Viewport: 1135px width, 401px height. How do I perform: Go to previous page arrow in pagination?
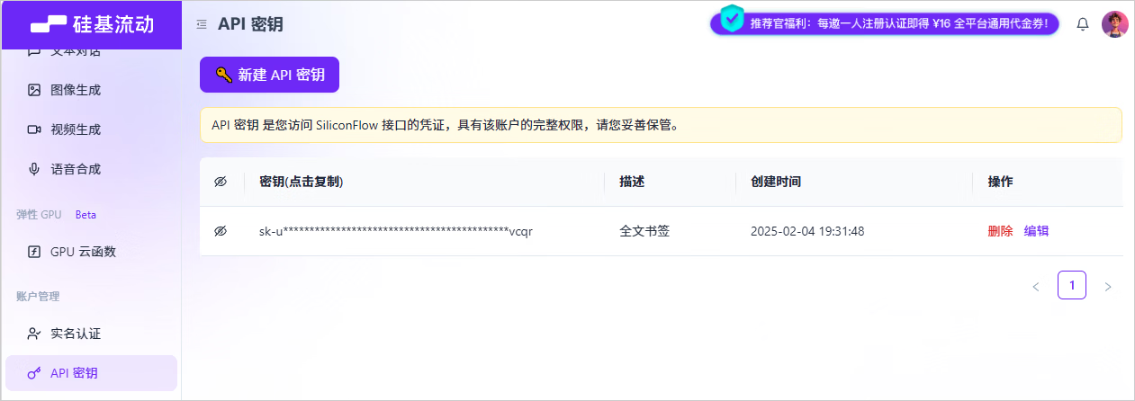1036,286
